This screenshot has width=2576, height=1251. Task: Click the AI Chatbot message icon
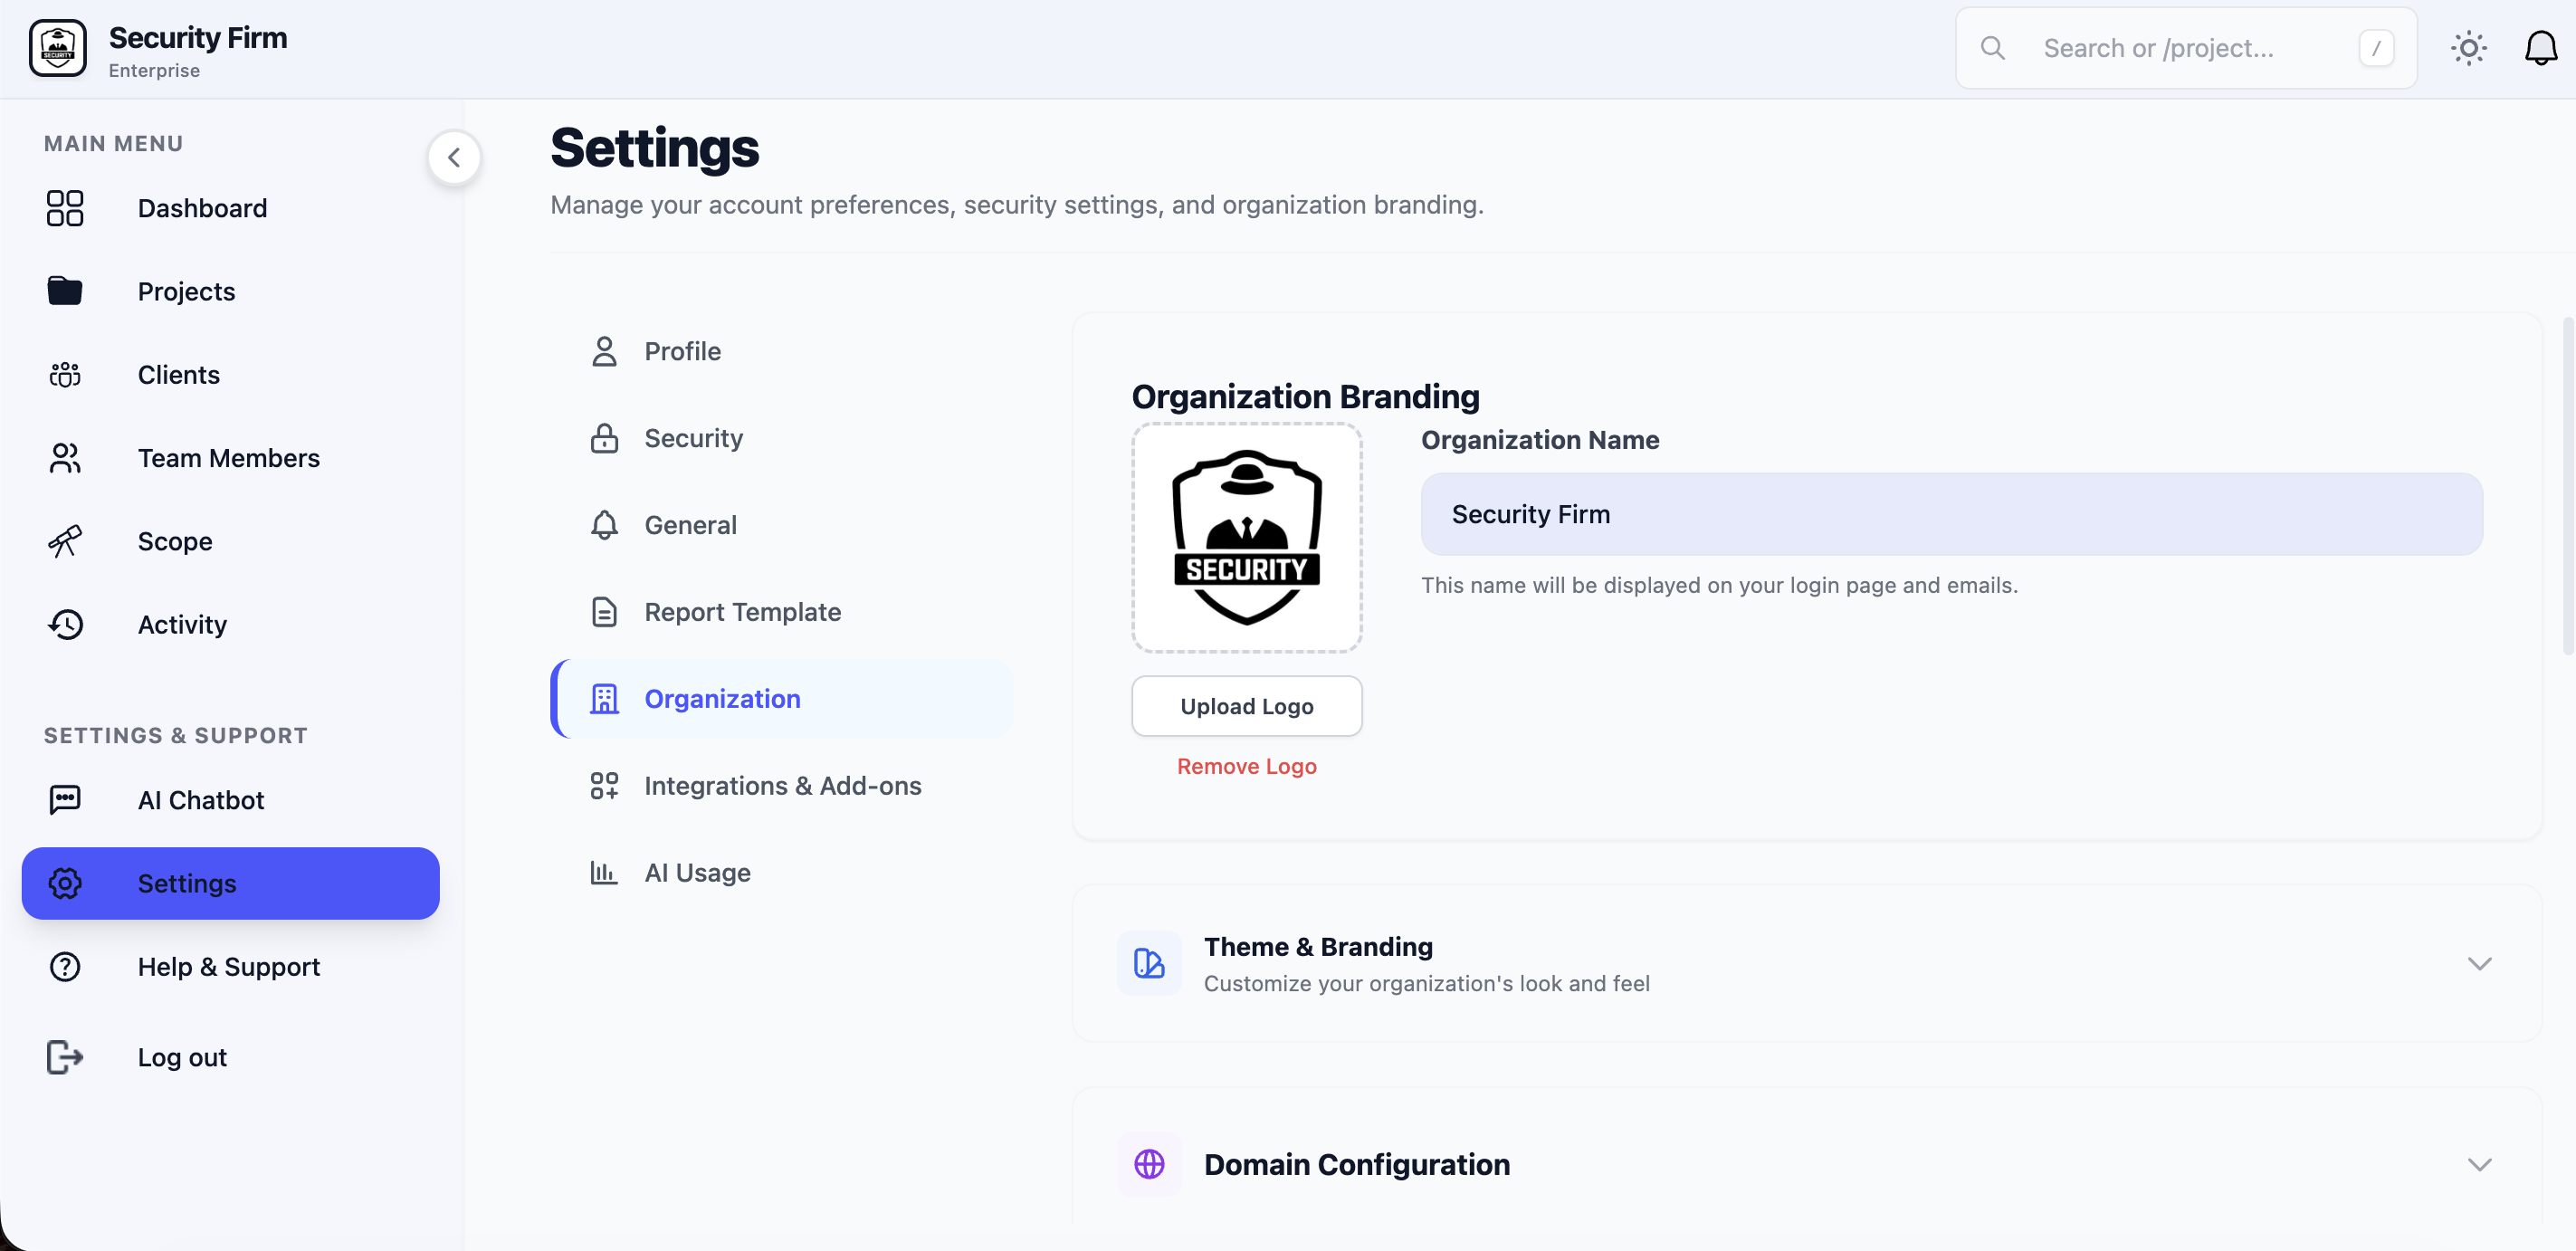click(x=65, y=800)
